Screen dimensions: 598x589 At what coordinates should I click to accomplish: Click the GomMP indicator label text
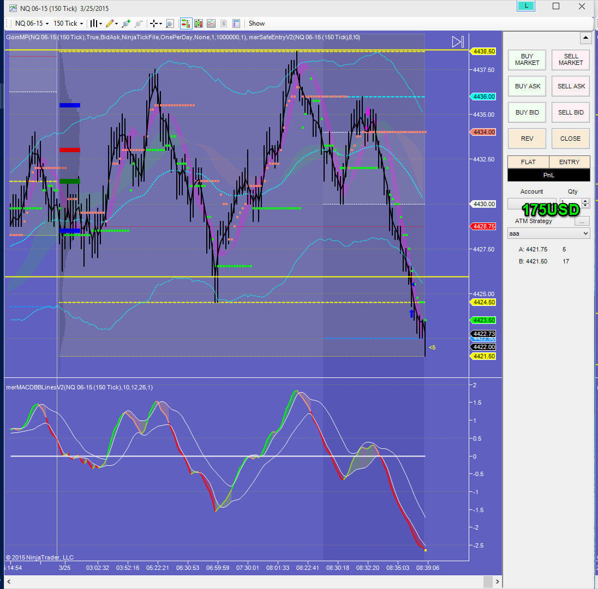point(127,38)
